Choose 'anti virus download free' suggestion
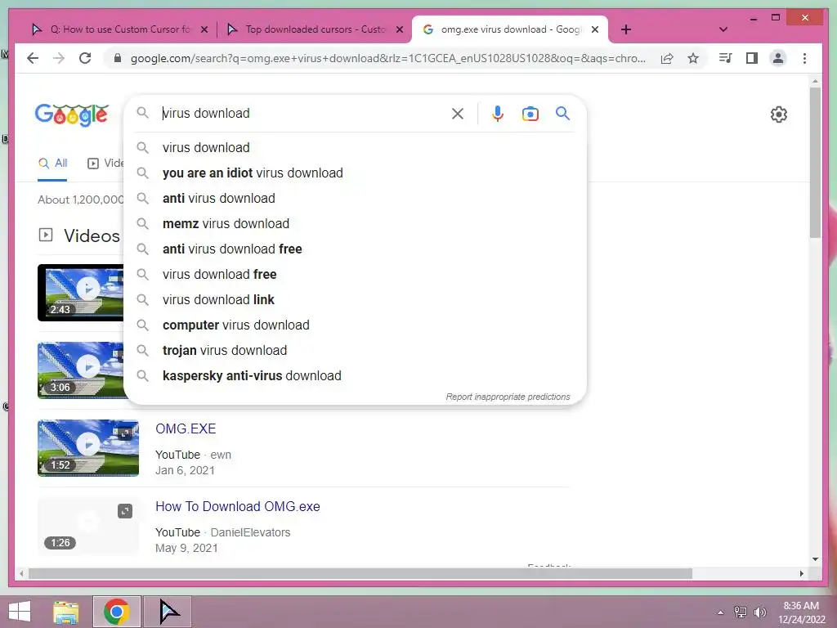The width and height of the screenshot is (837, 628). pyautogui.click(x=355, y=249)
